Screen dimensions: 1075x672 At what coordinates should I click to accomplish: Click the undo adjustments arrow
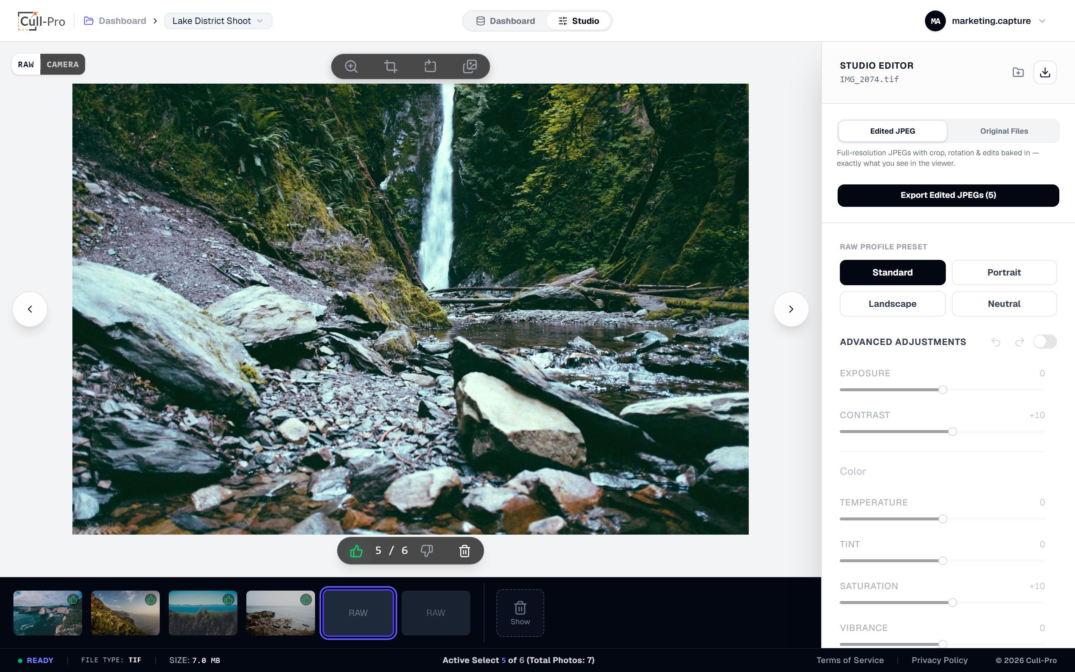click(x=996, y=342)
